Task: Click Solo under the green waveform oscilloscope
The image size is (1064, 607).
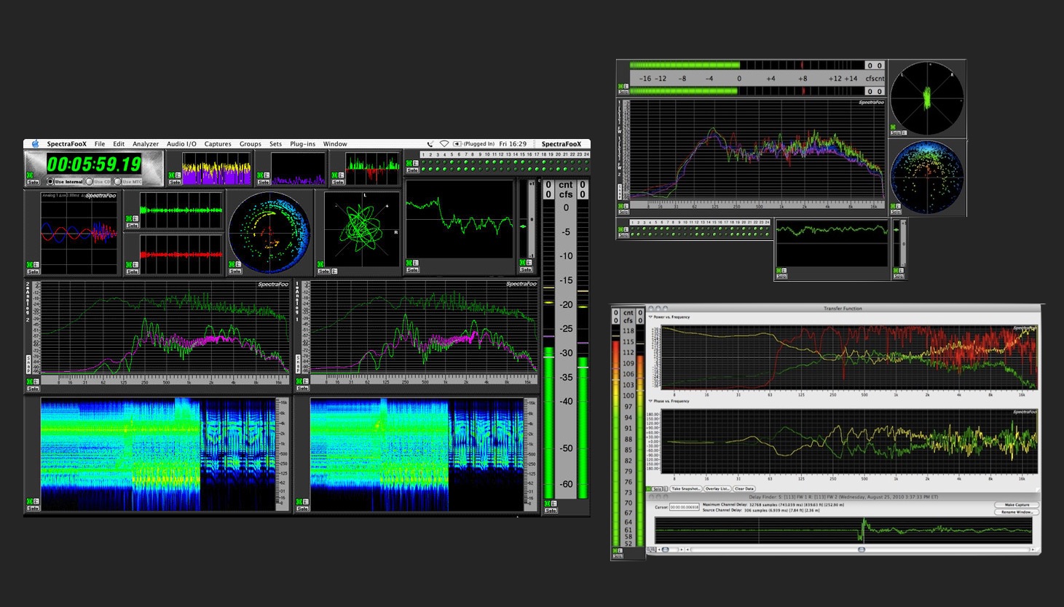Action: [132, 226]
